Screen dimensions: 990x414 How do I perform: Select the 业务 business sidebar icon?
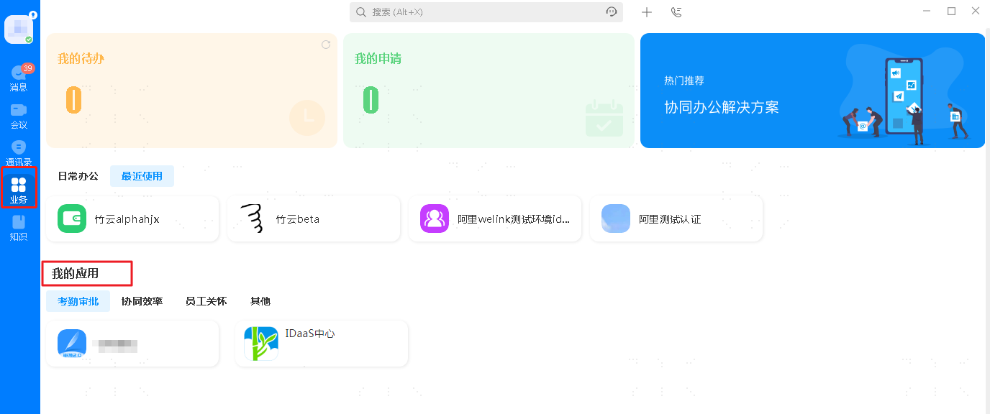(19, 190)
